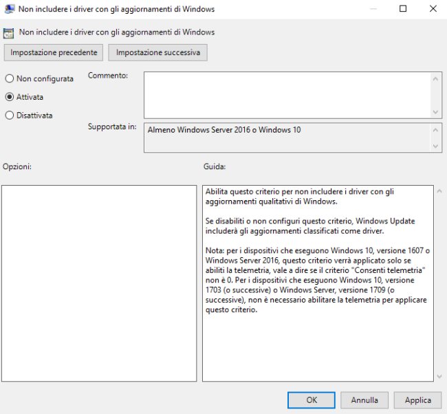This screenshot has height=414, width=447.
Task: Apply the policy with the Applica button
Action: pos(417,400)
